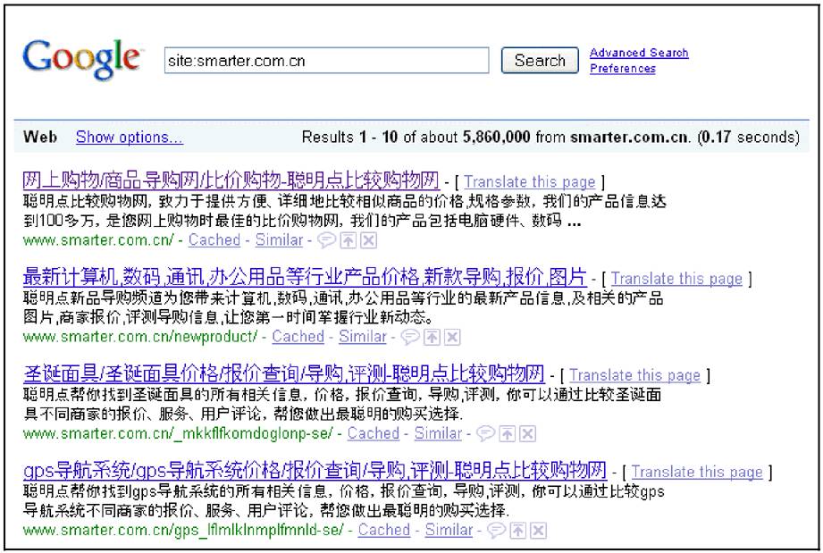Show Similar pages for the newproduct result
The image size is (823, 553).
pyautogui.click(x=363, y=337)
